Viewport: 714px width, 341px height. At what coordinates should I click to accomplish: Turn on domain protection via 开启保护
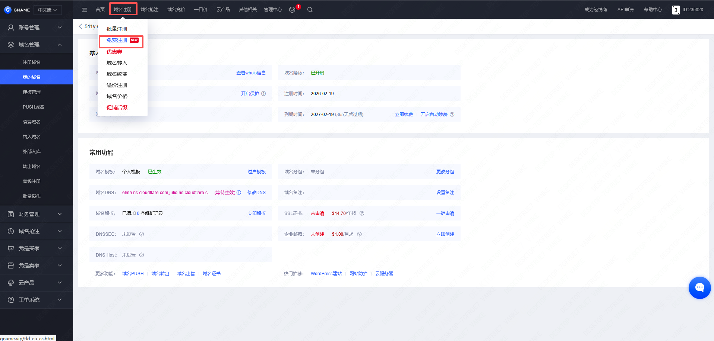250,94
